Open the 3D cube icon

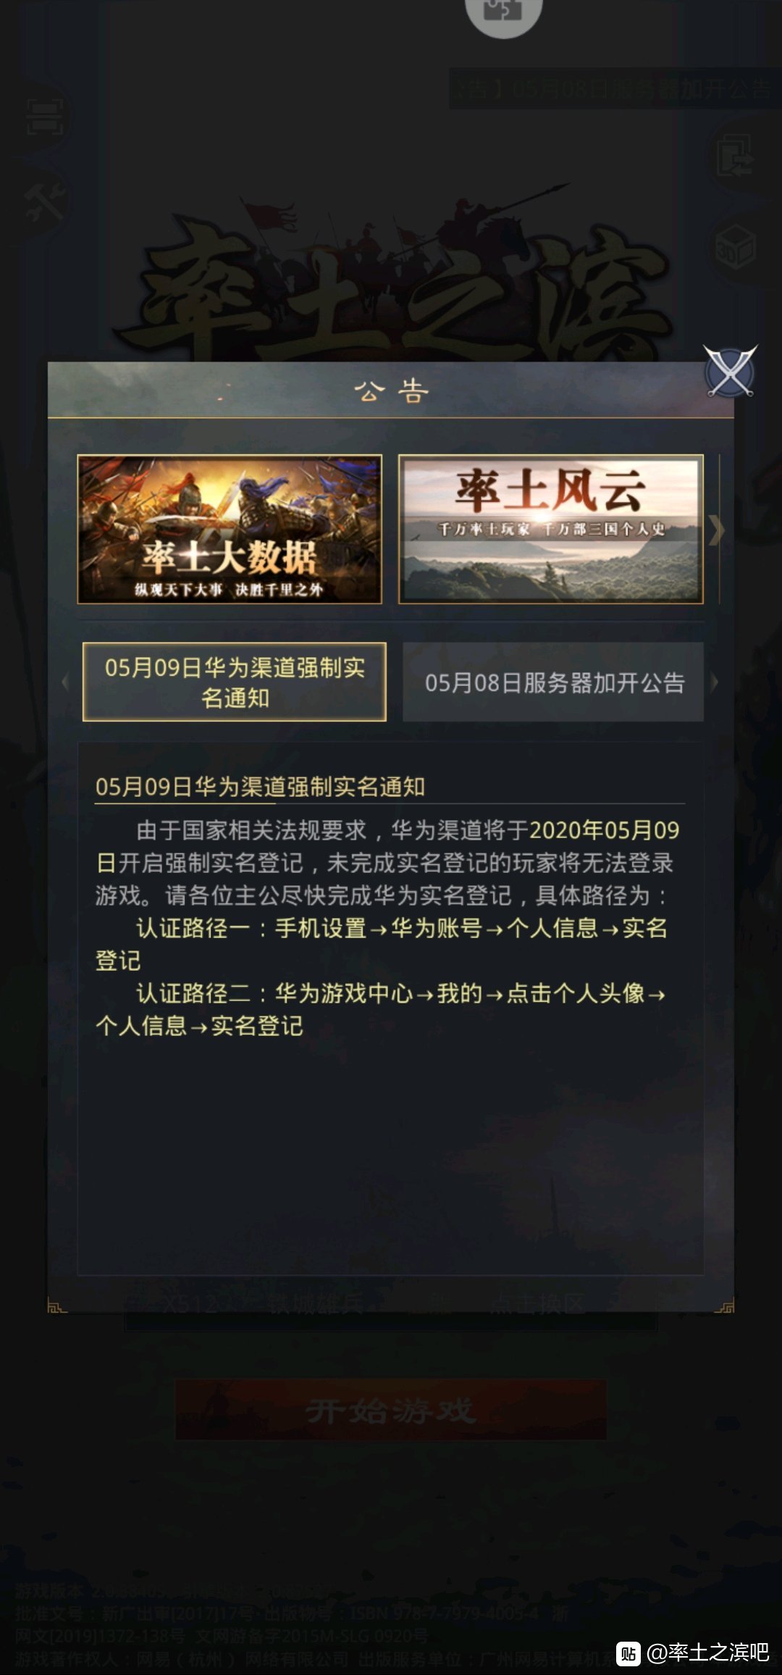coord(735,247)
